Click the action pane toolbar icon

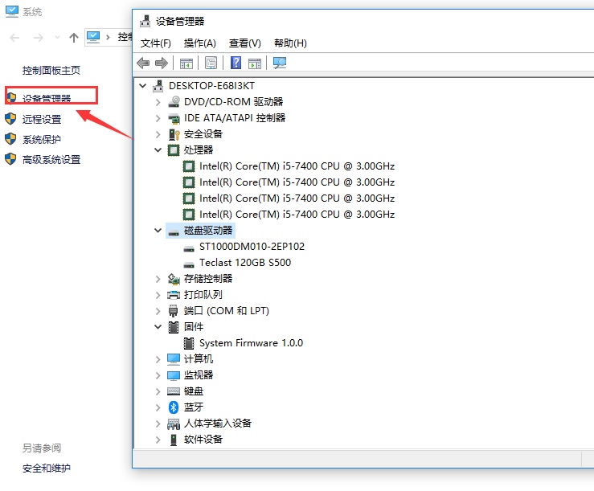click(x=255, y=63)
